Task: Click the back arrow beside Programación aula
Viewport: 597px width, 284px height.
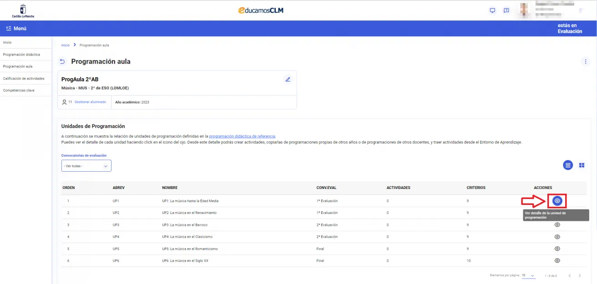Action: coord(62,61)
